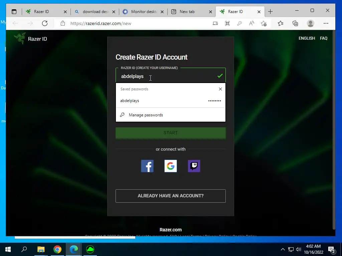
Task: Open the Favorites list
Action: (281, 23)
